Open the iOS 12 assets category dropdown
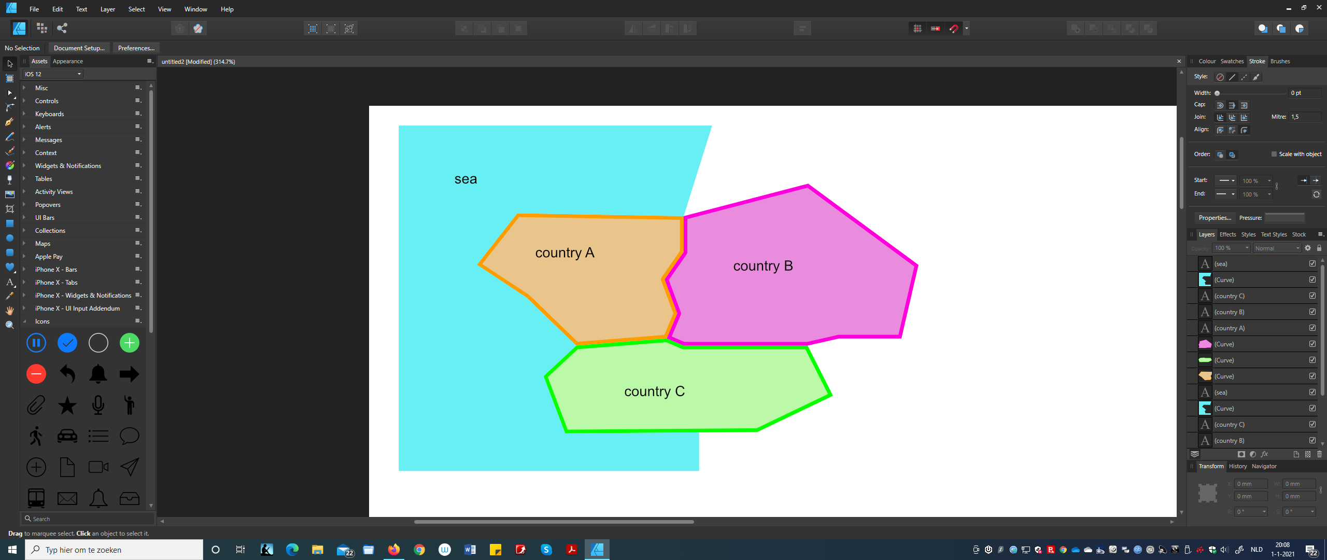The width and height of the screenshot is (1327, 560). pyautogui.click(x=52, y=74)
